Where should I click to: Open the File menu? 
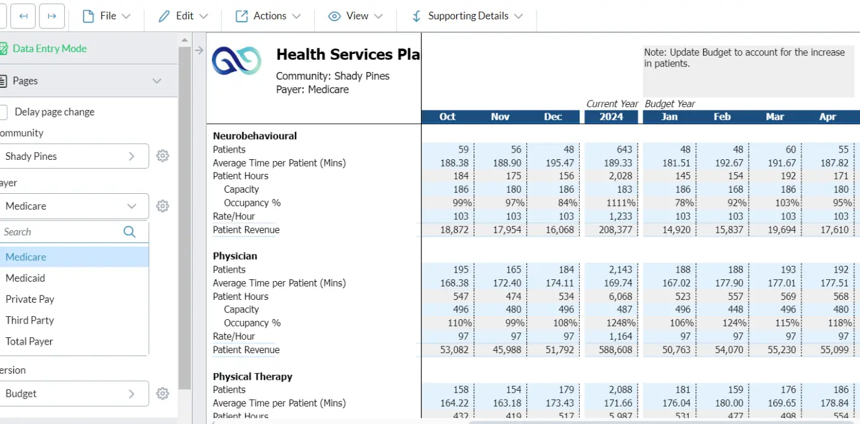point(106,16)
